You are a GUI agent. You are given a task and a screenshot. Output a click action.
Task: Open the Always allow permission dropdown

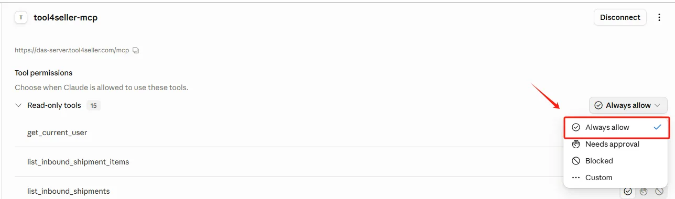click(628, 105)
